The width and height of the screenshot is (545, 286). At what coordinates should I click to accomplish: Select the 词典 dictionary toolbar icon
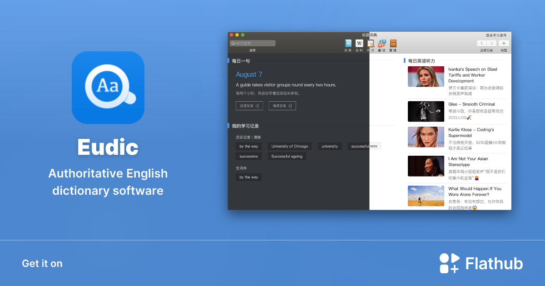(347, 44)
